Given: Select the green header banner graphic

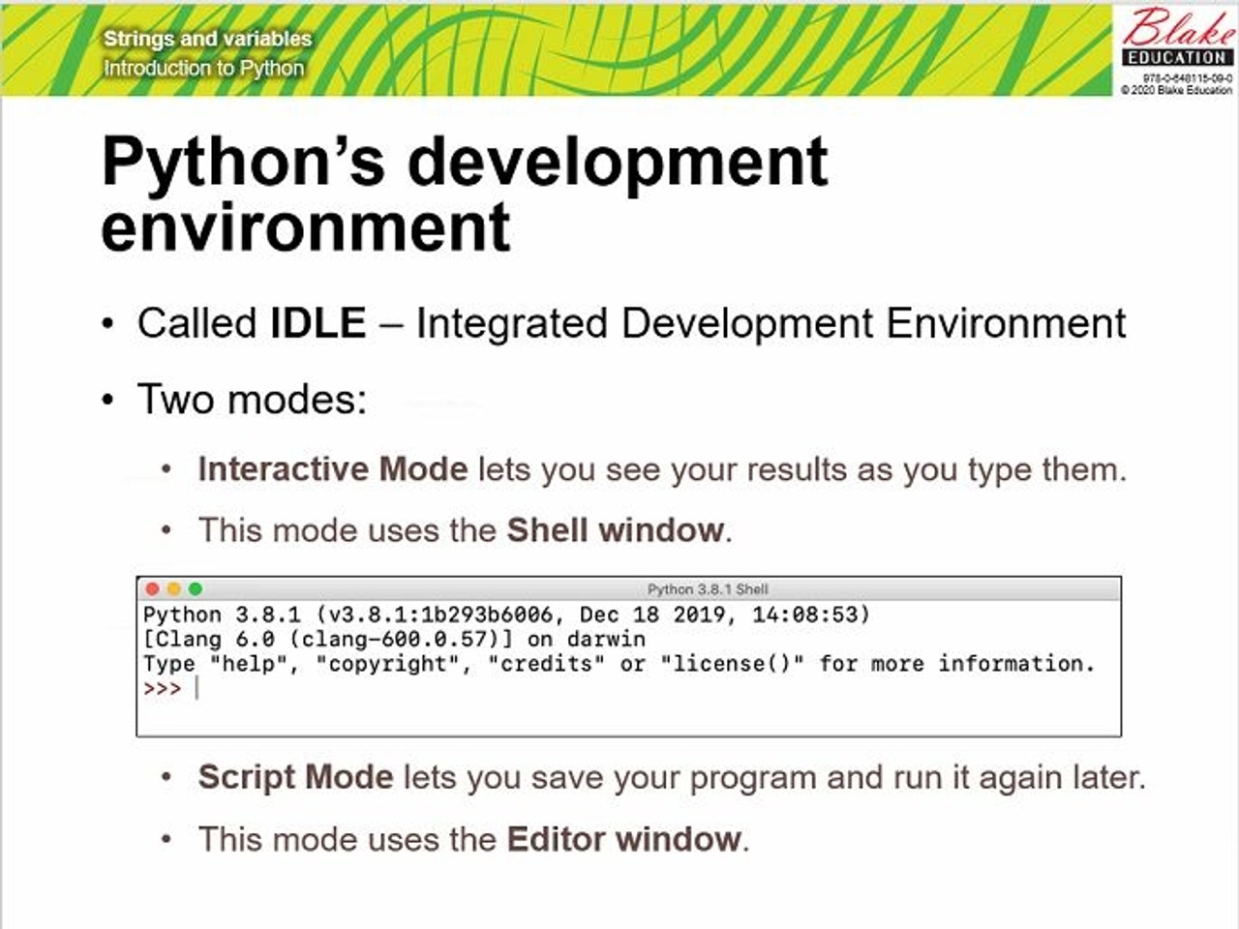Looking at the screenshot, I should (x=552, y=48).
